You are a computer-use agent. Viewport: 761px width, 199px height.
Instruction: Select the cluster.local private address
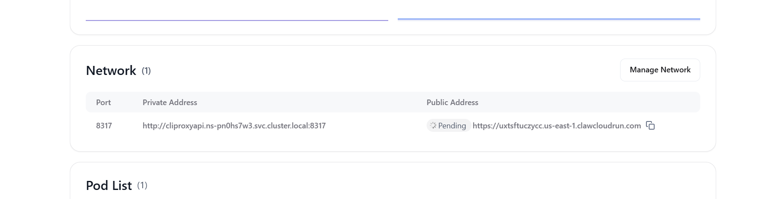234,126
